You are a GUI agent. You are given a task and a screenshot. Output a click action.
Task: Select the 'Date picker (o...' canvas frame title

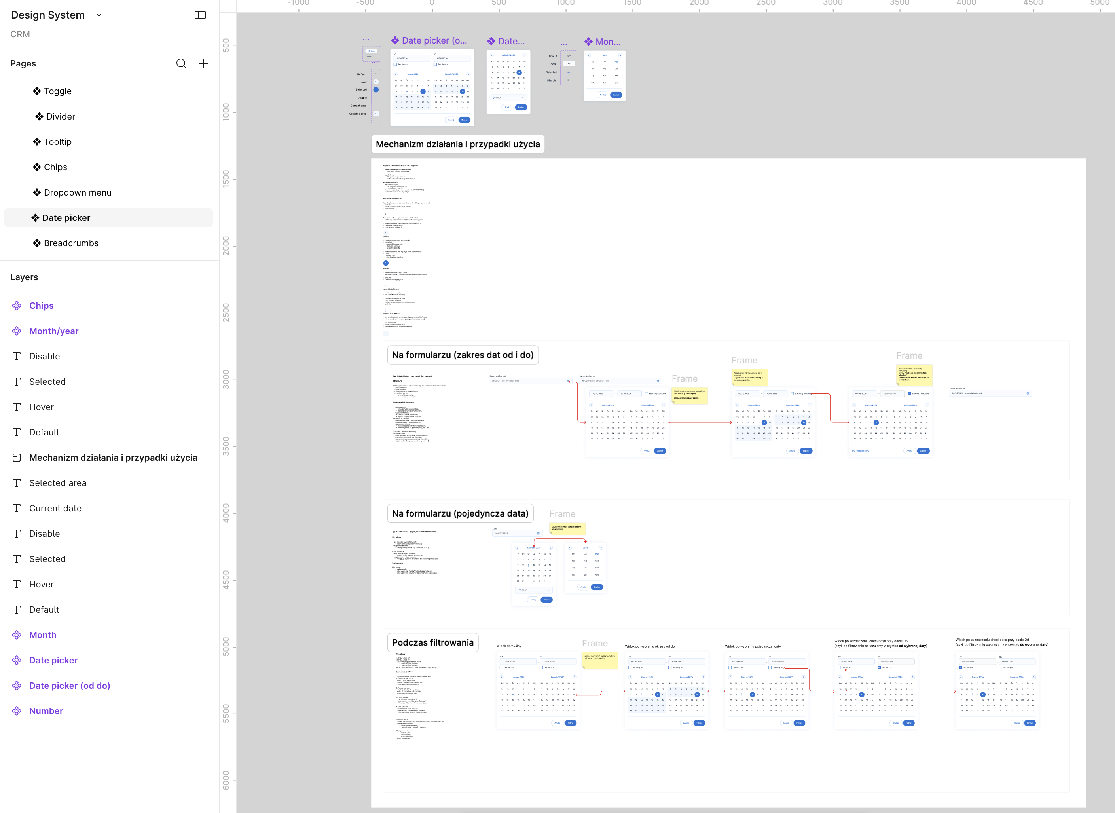click(x=429, y=40)
